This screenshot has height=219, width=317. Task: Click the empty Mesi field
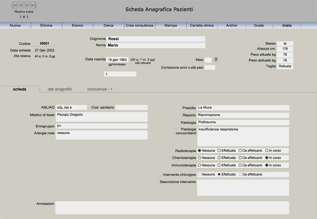[x=208, y=60]
